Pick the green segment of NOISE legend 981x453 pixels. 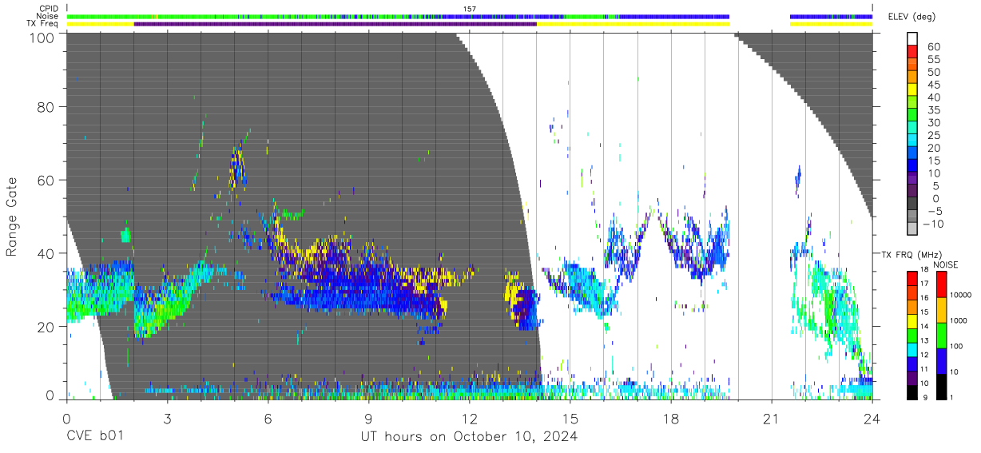click(x=940, y=335)
